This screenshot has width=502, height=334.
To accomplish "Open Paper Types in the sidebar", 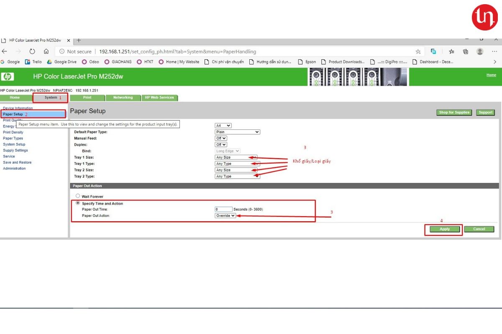I will pos(13,138).
